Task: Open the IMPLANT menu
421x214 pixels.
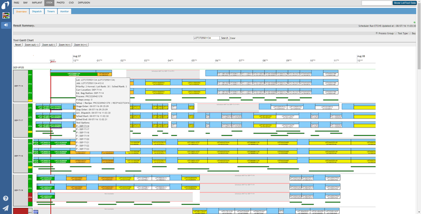Action: (37, 3)
